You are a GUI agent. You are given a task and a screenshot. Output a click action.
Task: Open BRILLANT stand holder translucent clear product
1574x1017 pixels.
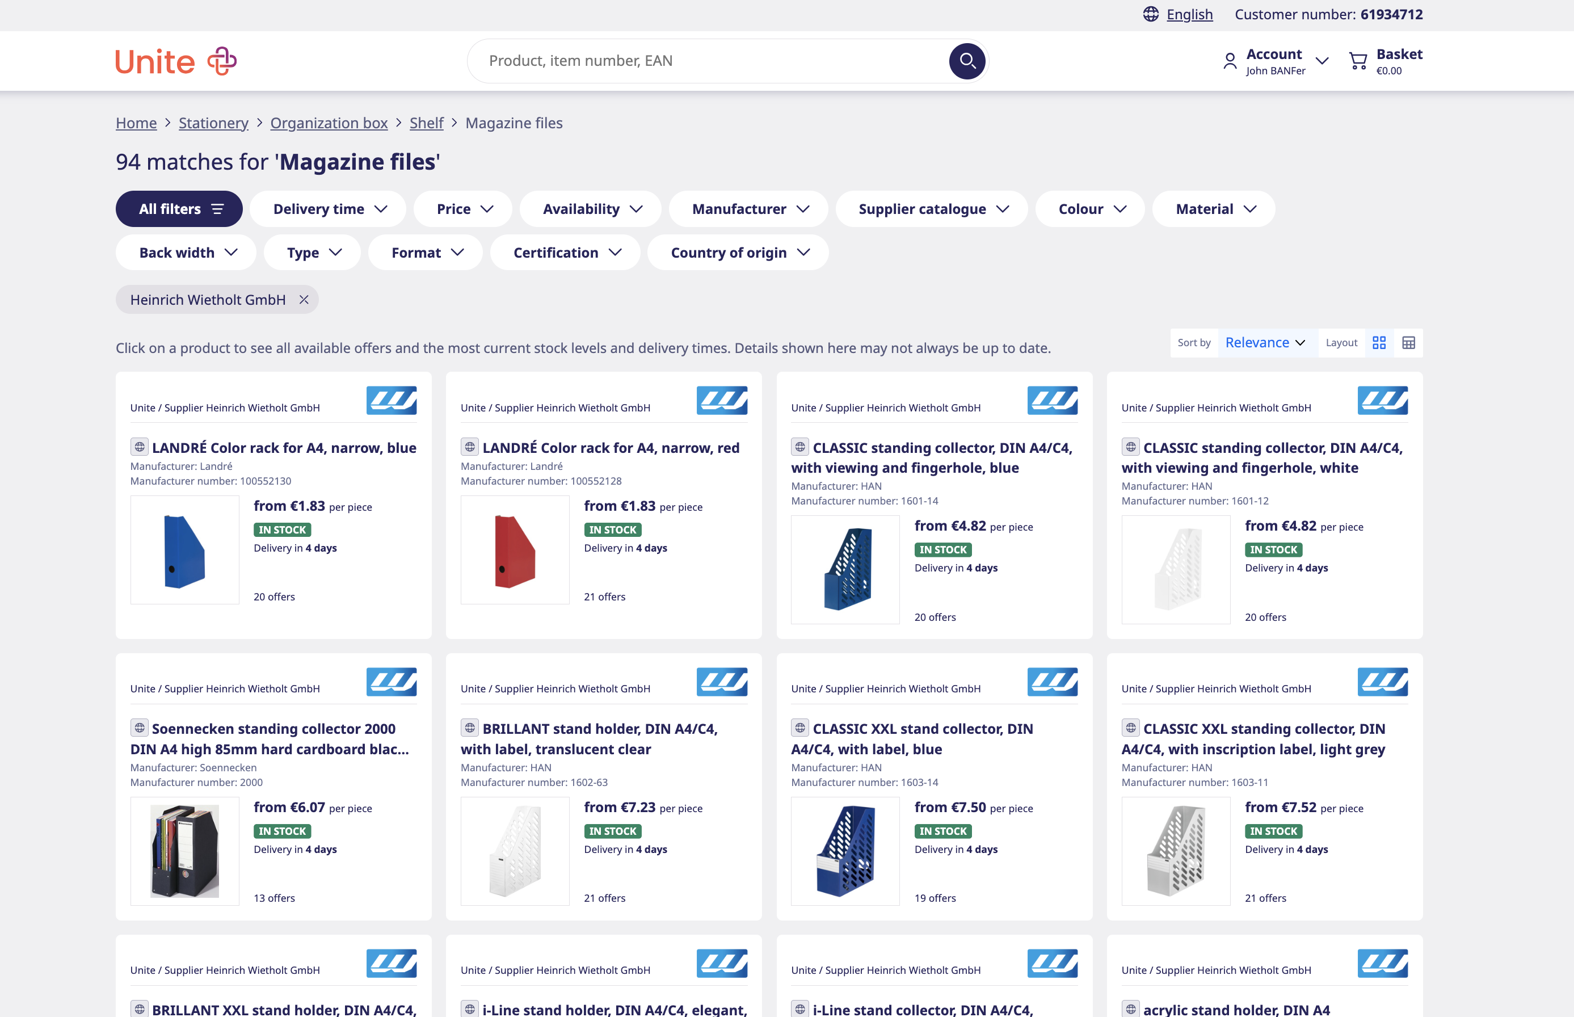coord(590,739)
